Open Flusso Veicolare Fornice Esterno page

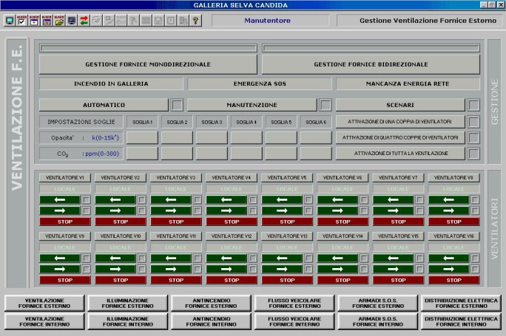click(x=294, y=304)
